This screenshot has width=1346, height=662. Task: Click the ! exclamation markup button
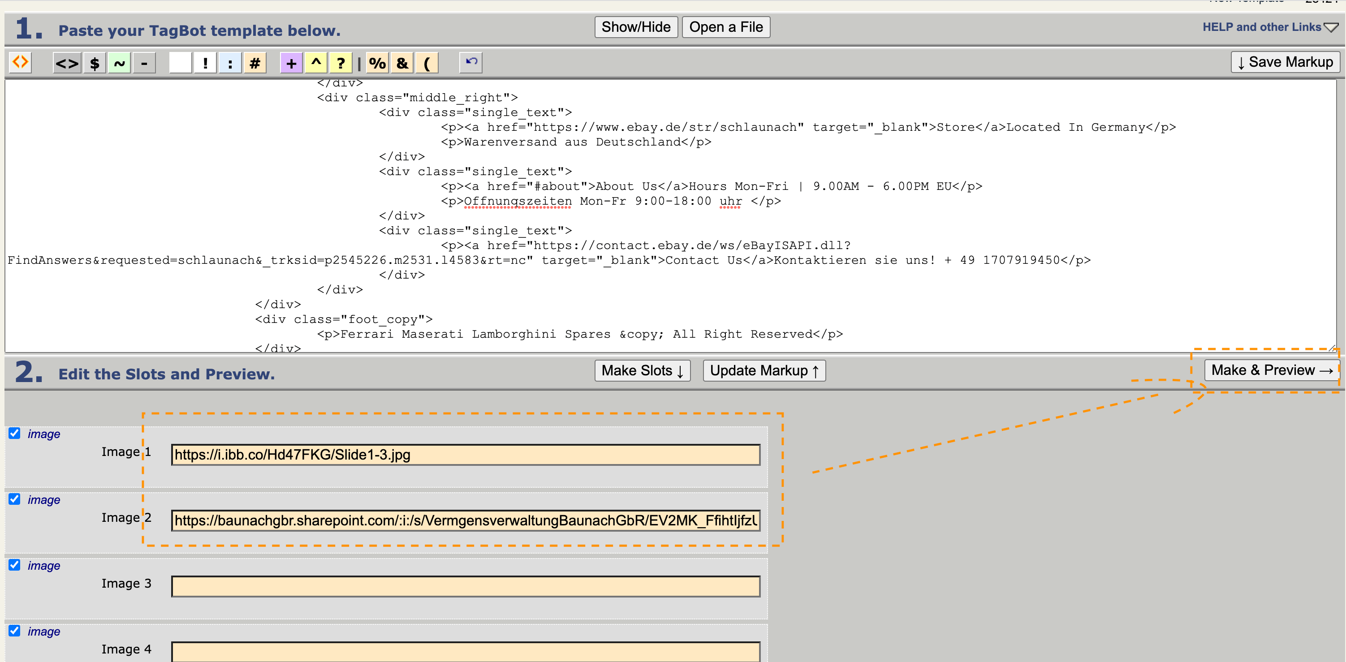(205, 63)
